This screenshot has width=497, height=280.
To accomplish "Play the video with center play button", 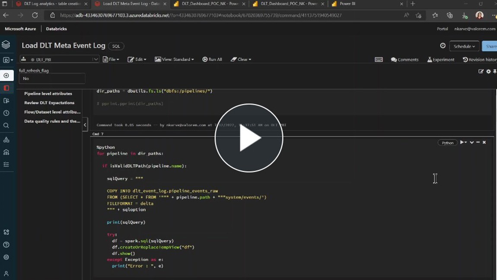I will [249, 138].
